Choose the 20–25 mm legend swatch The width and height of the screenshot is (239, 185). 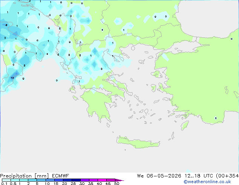[67, 180]
